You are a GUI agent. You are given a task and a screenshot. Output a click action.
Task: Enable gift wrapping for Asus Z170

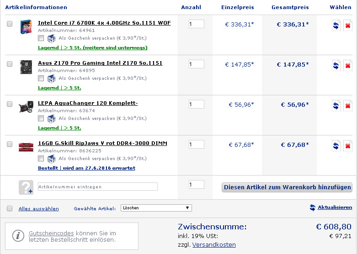(x=41, y=78)
